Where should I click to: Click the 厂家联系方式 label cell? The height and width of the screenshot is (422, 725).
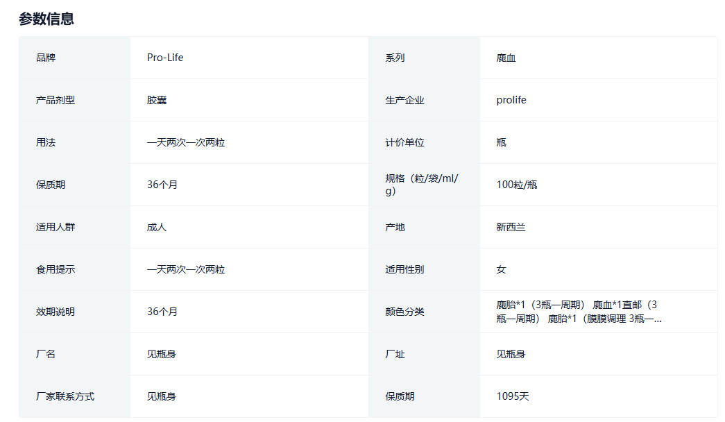tap(65, 396)
